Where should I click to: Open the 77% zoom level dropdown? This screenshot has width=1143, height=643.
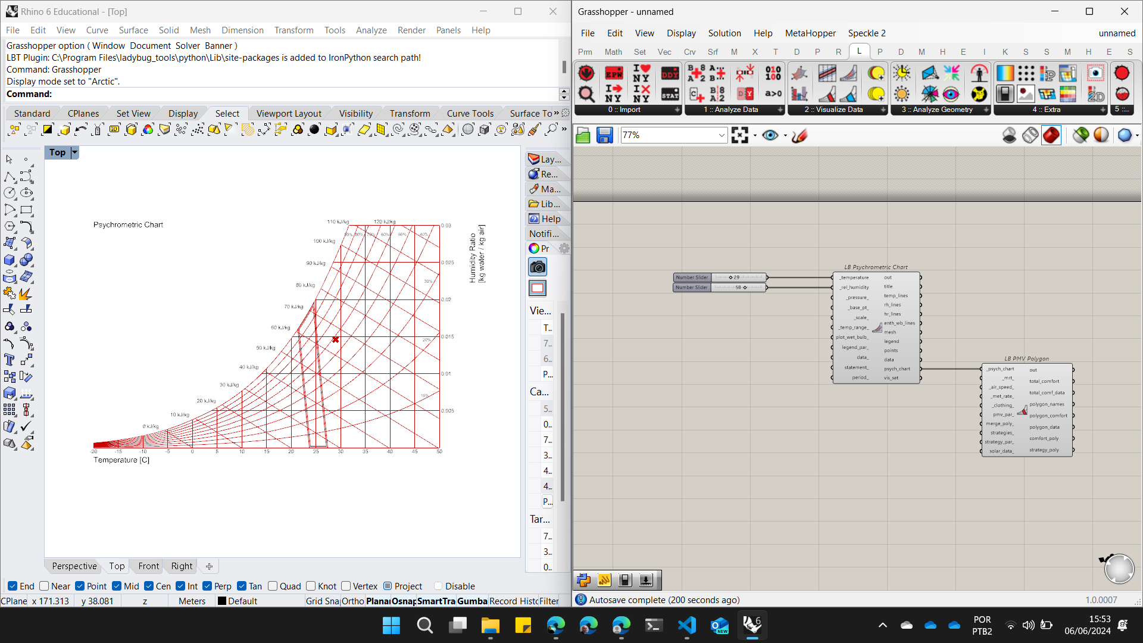[x=722, y=136]
